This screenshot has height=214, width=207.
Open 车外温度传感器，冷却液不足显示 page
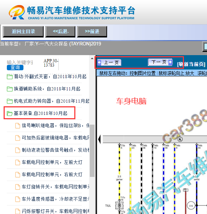[x=56, y=199]
